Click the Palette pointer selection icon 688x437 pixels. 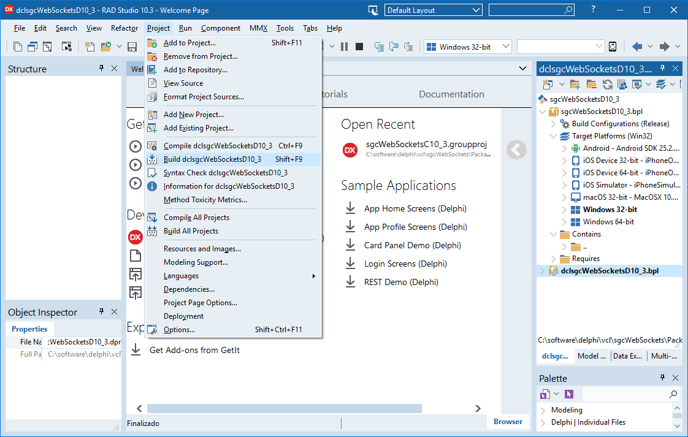(x=569, y=394)
